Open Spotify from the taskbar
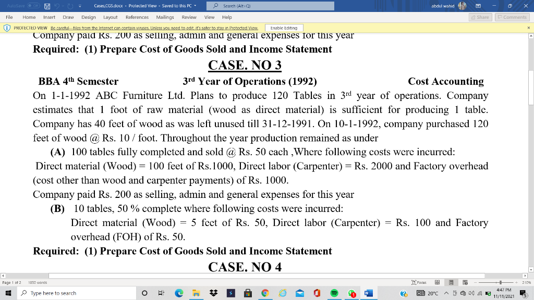Screen dimensions: 534x300 pos(335,293)
